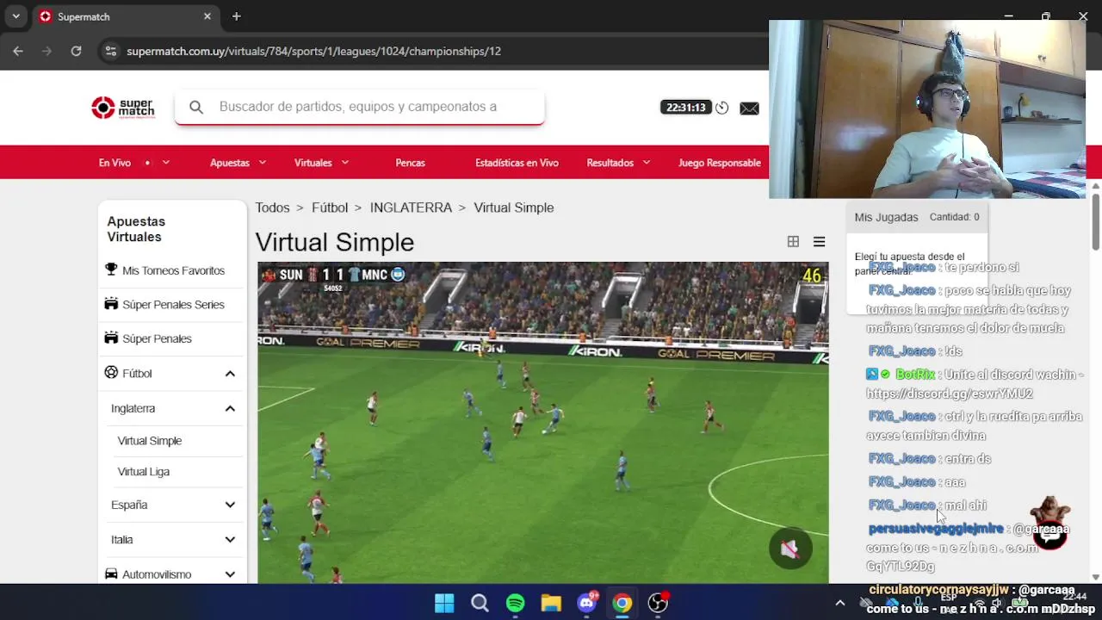Click the search field for partidos

point(359,107)
